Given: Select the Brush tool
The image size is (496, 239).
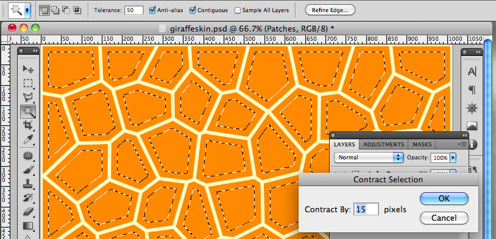Looking at the screenshot, I should tap(29, 170).
